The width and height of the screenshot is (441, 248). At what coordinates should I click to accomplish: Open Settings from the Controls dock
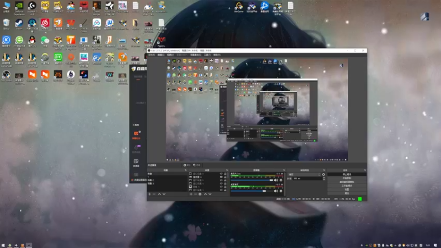347,189
